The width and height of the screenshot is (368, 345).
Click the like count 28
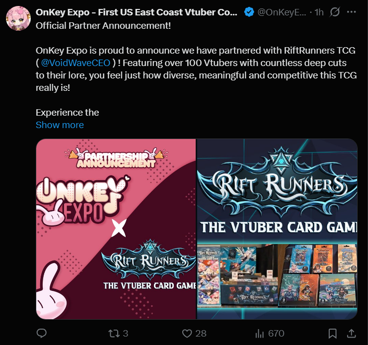click(x=201, y=333)
